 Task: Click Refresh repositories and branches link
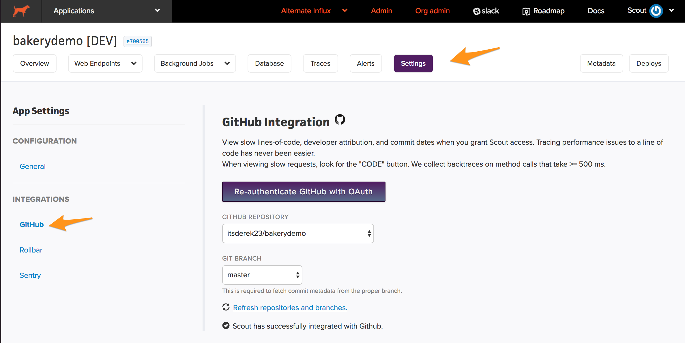click(290, 308)
